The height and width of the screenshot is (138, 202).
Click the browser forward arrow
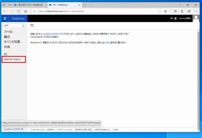click(12, 11)
